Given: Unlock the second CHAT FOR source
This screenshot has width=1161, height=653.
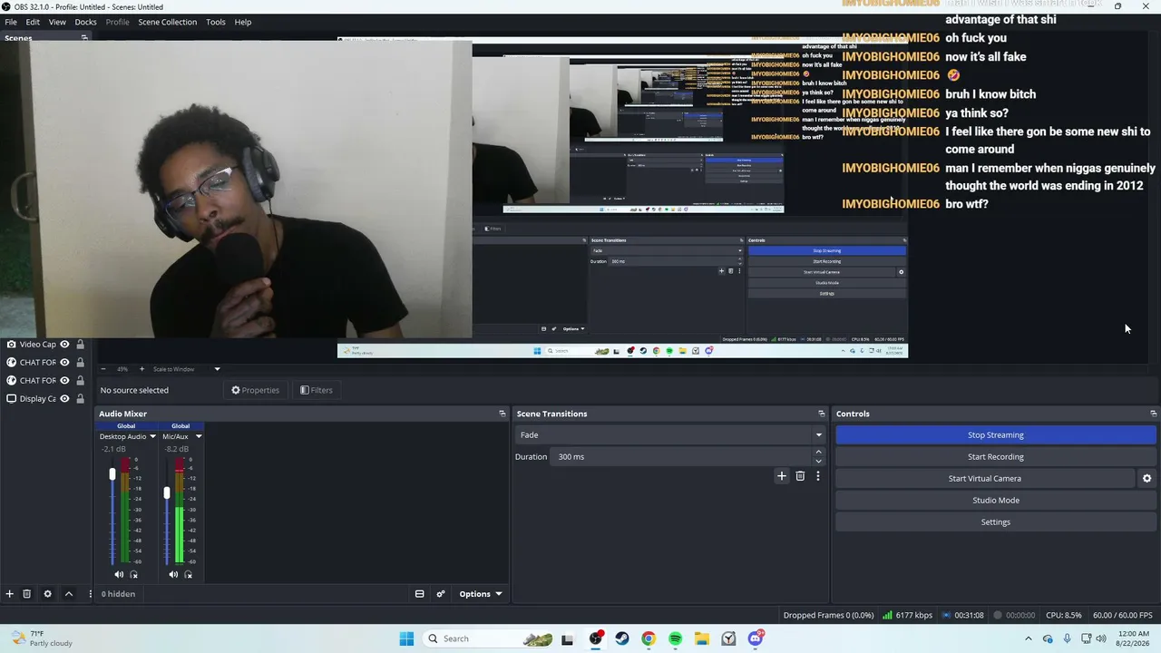Looking at the screenshot, I should coord(80,381).
